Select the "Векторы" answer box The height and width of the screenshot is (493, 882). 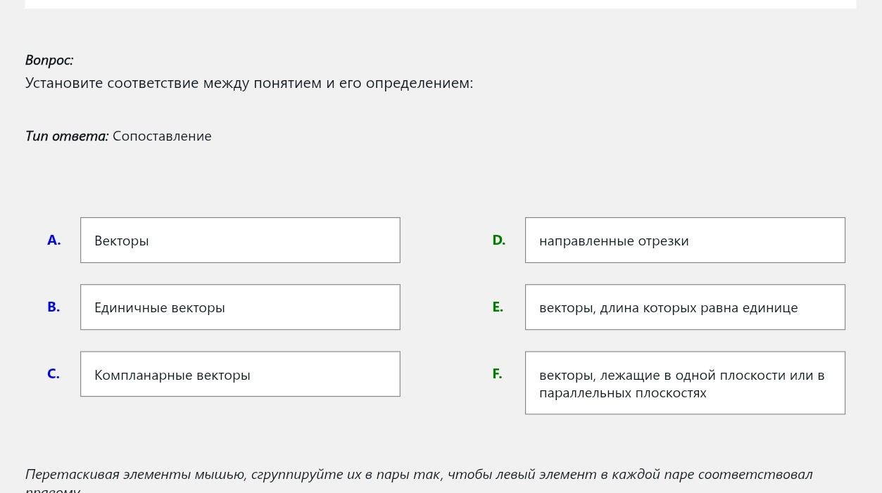pyautogui.click(x=240, y=241)
